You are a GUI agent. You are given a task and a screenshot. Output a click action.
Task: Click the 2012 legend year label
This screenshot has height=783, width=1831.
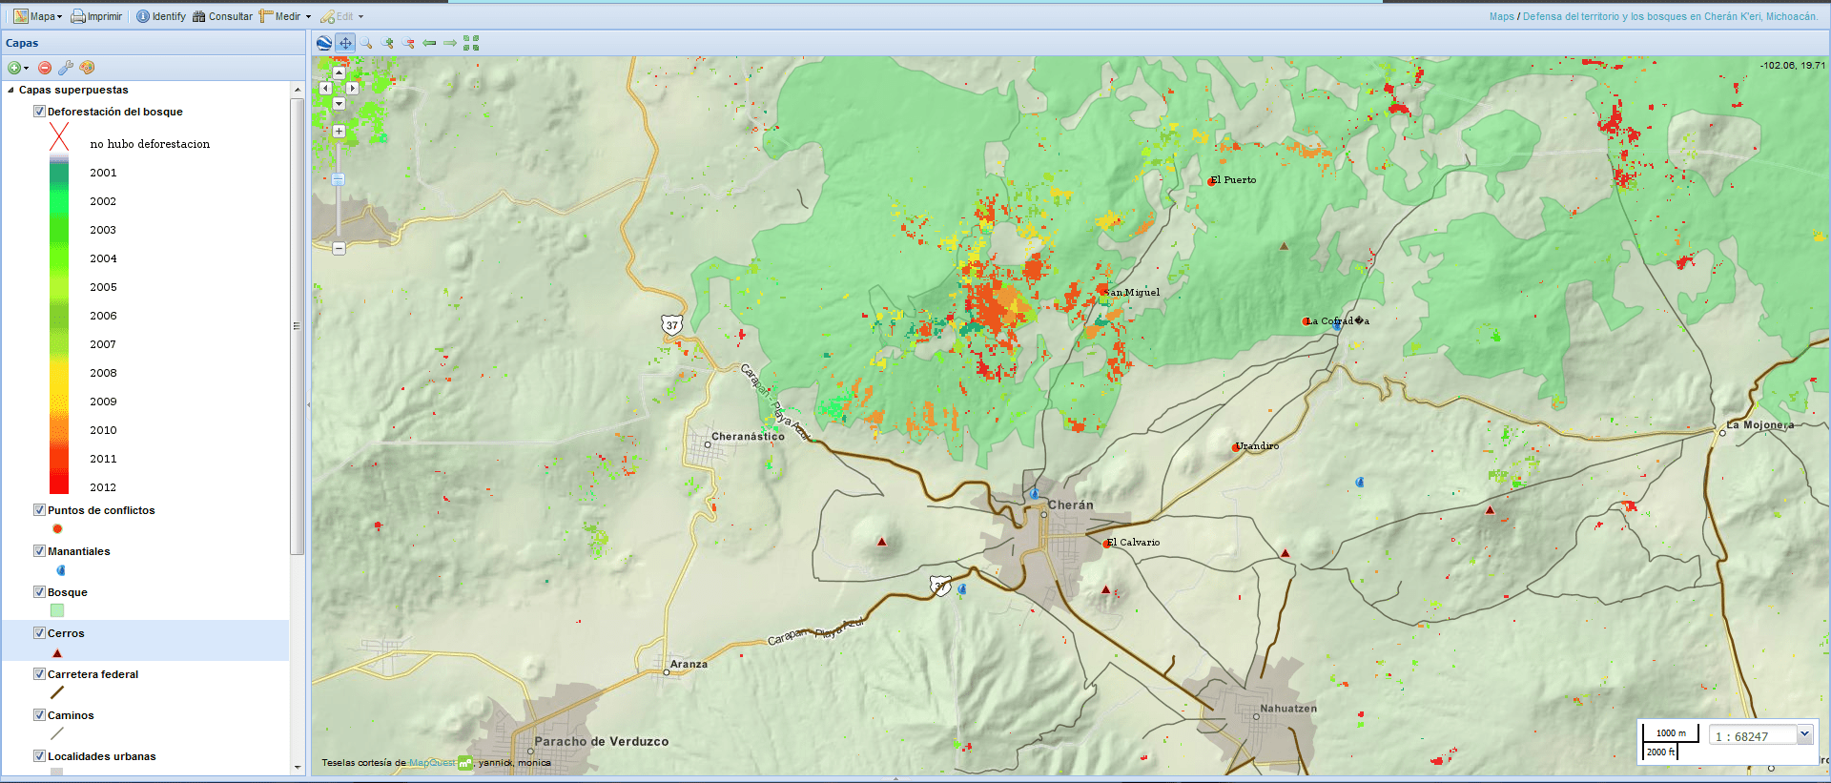click(103, 487)
